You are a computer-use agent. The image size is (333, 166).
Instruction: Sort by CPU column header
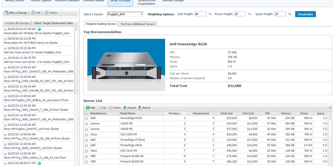click(x=268, y=113)
